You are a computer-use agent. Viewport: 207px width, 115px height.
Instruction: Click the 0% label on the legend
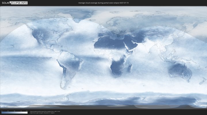(2, 111)
